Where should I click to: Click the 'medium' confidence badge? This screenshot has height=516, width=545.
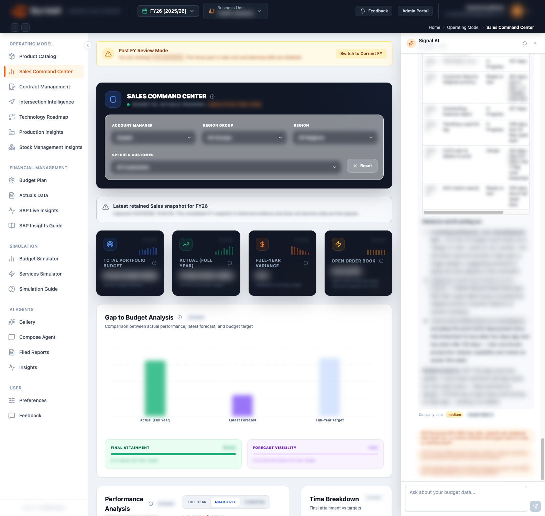pyautogui.click(x=454, y=415)
